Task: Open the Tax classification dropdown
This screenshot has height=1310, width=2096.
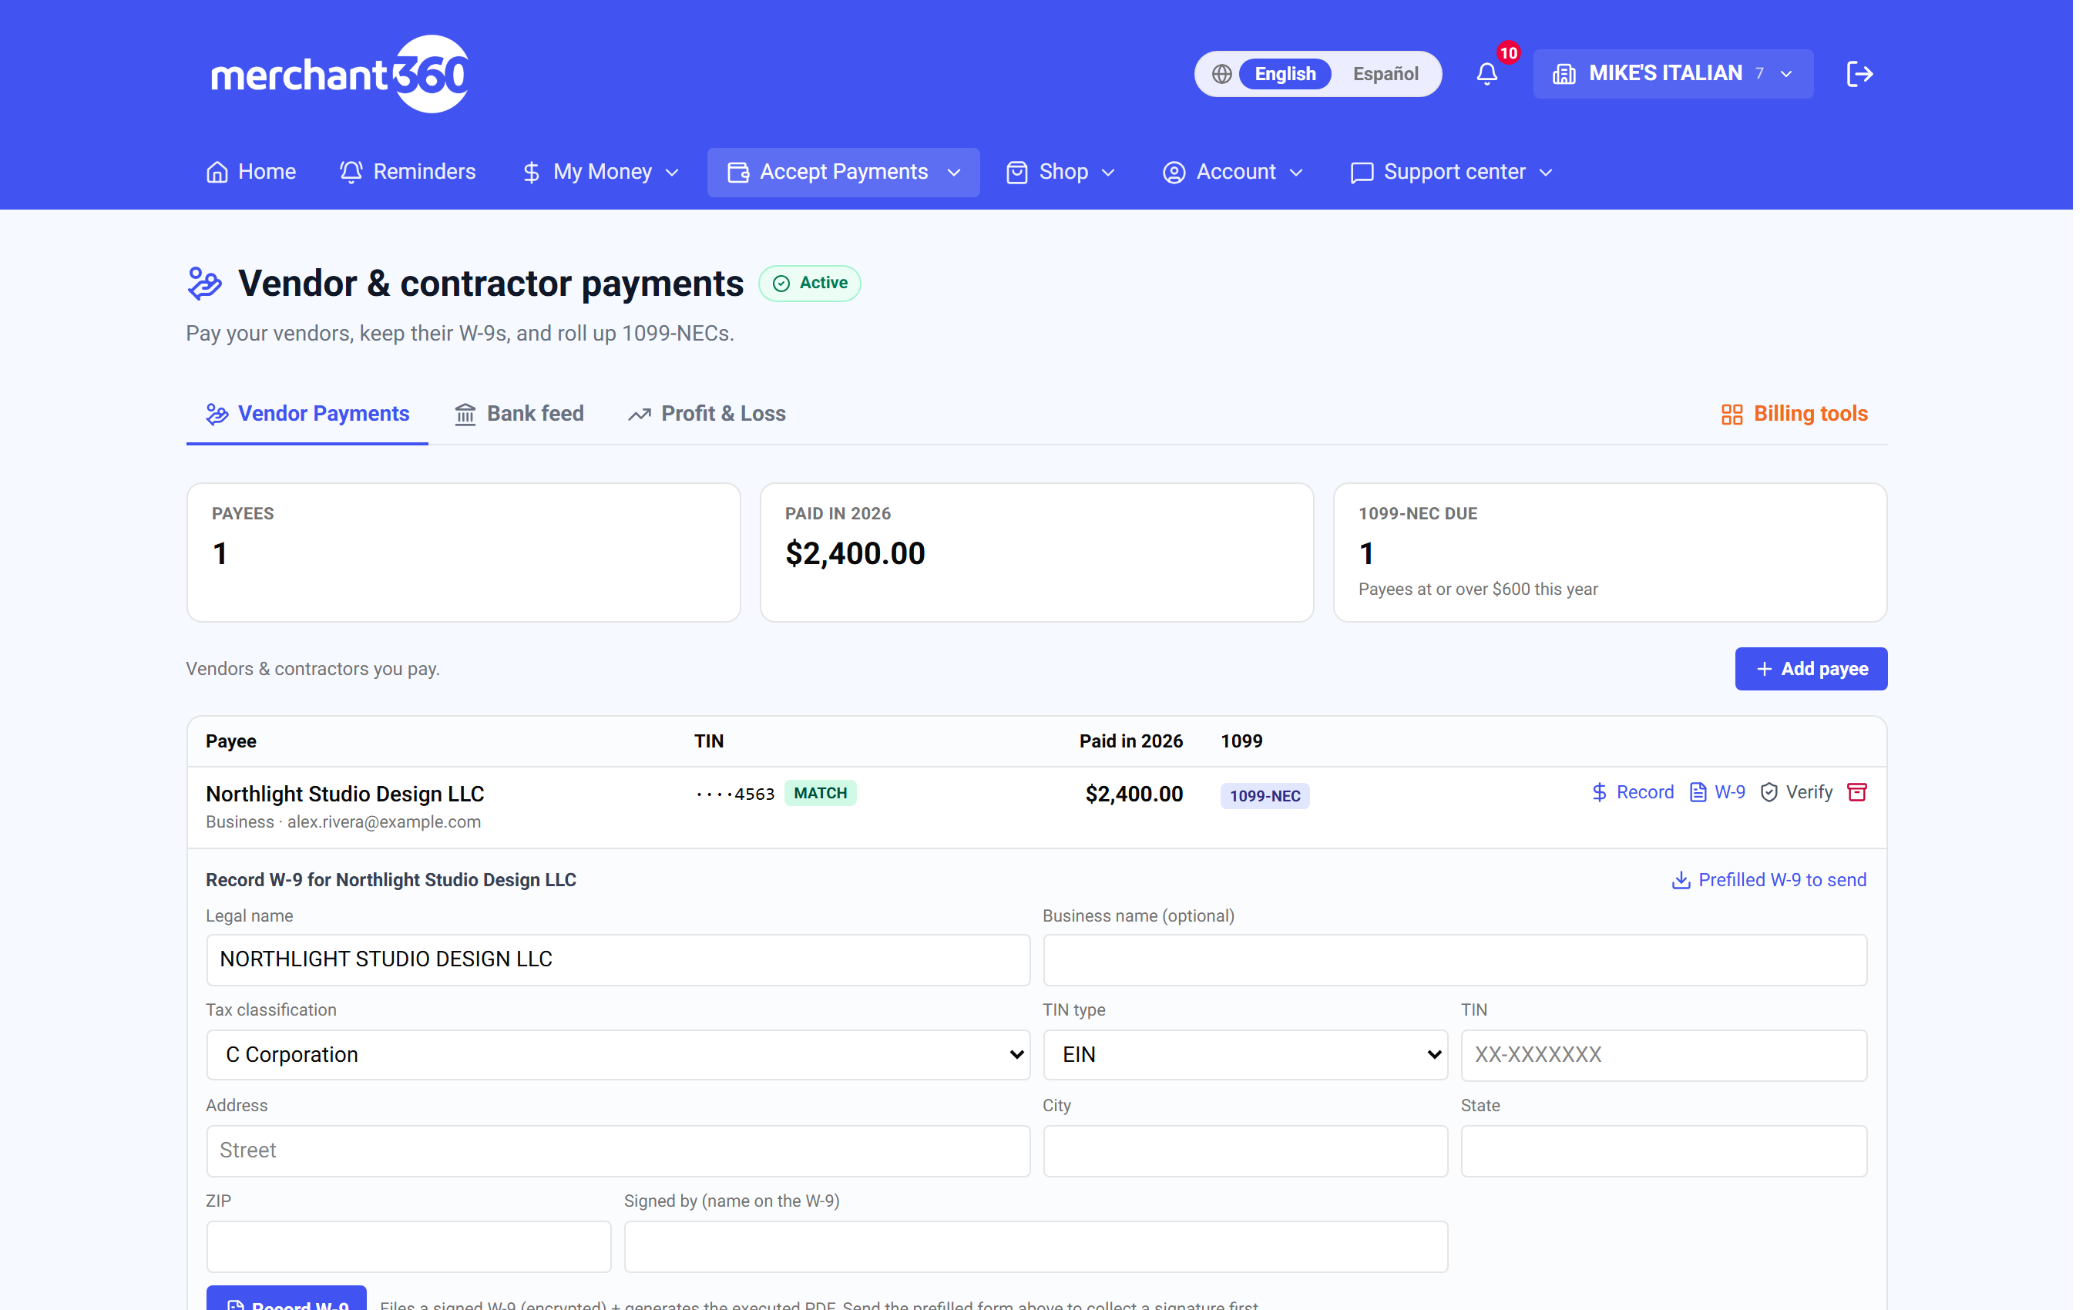Action: (619, 1055)
